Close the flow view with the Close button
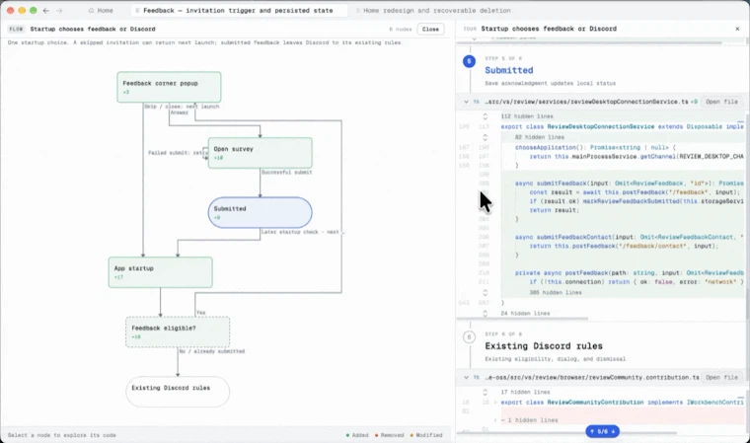 pyautogui.click(x=430, y=30)
